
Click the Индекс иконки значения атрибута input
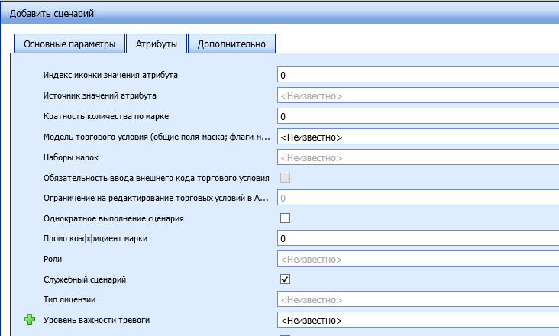coord(417,76)
